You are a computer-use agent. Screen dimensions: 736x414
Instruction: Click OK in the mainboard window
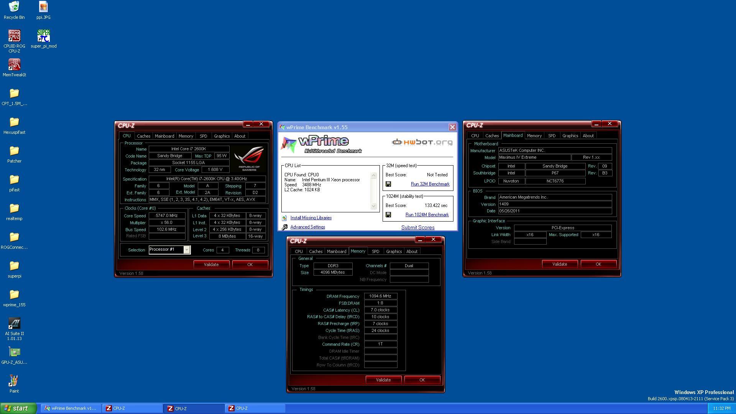pyautogui.click(x=598, y=264)
